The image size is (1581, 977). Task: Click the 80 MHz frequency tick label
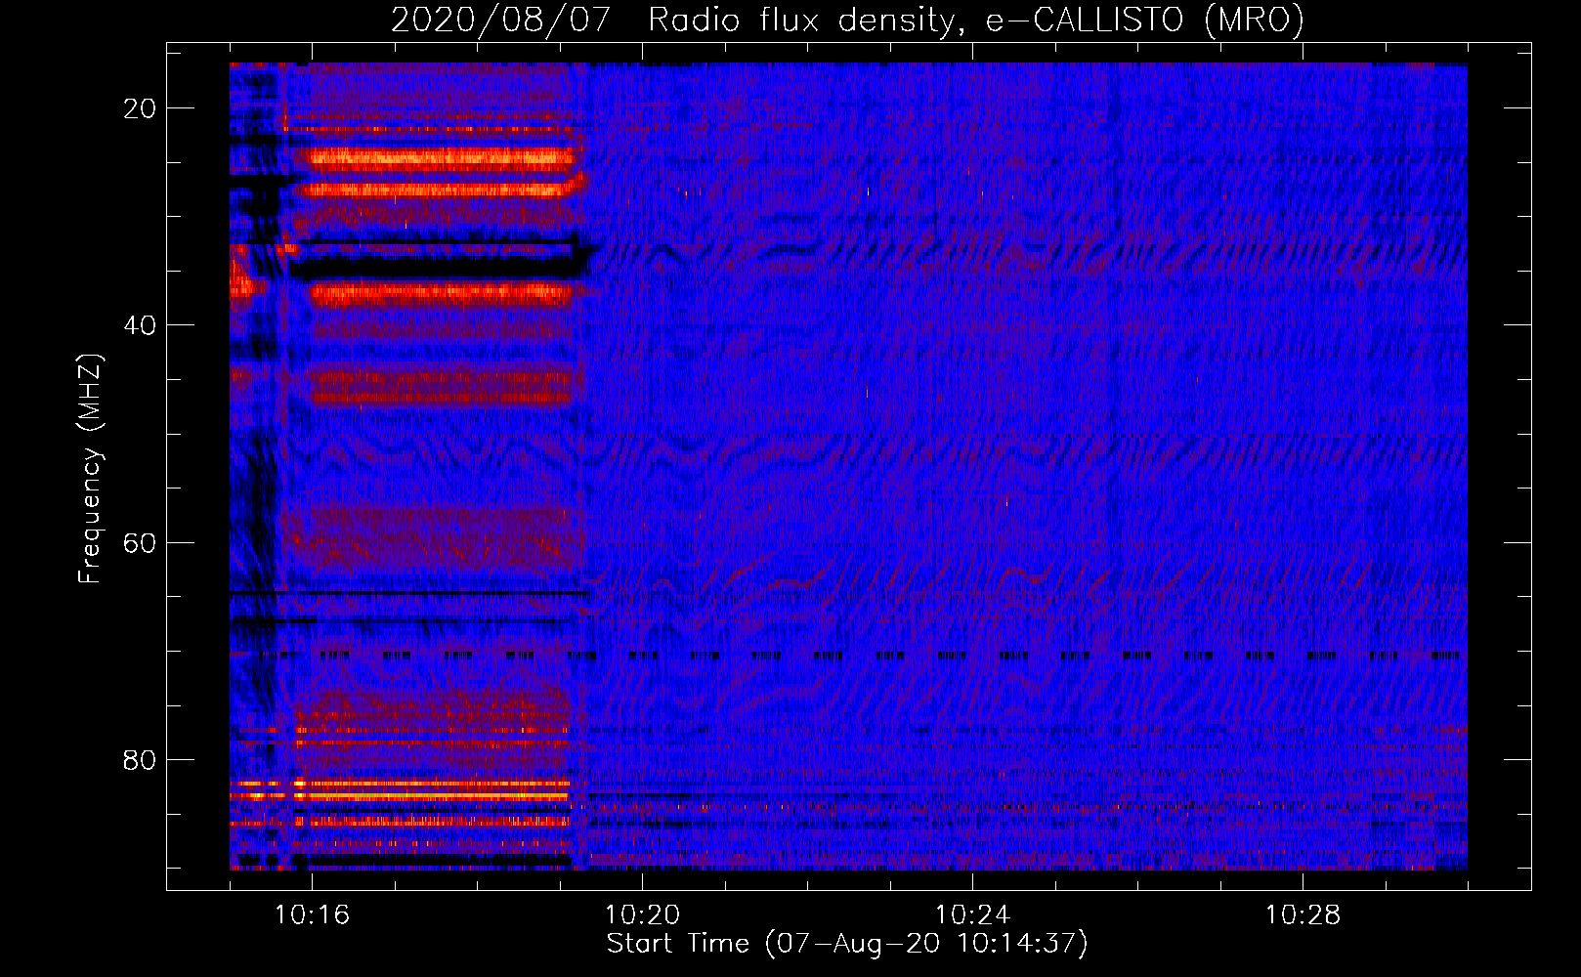pos(141,759)
